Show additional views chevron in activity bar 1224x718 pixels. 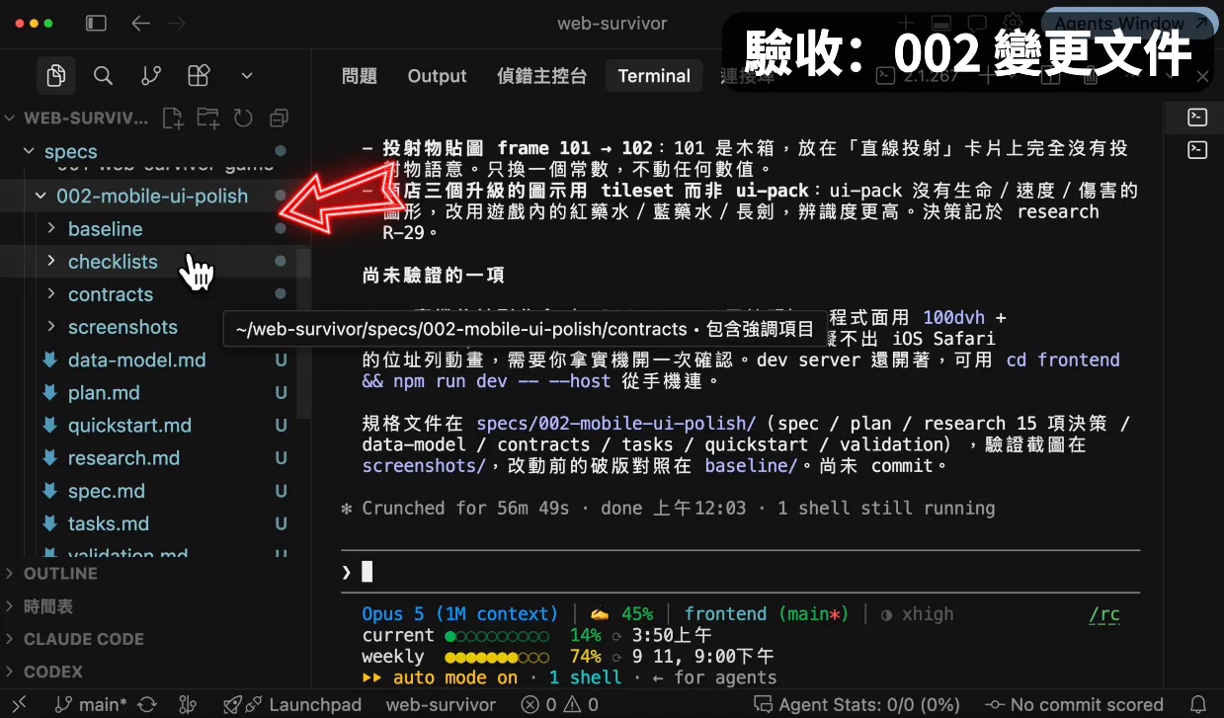tap(247, 75)
